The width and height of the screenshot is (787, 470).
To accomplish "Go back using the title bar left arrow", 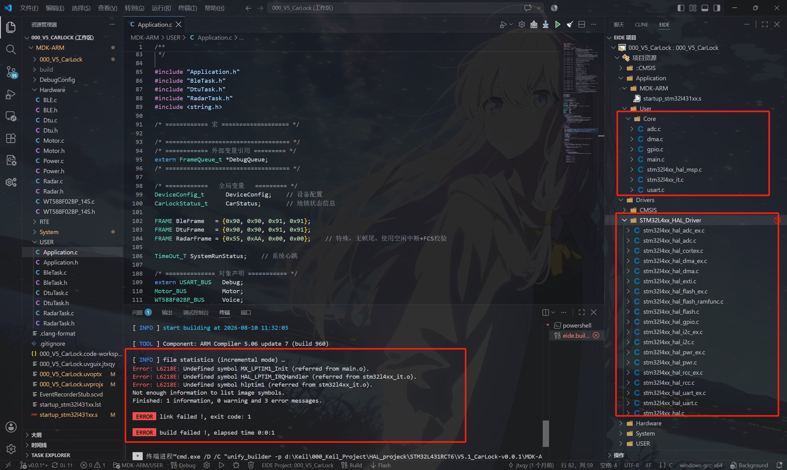I will pos(248,8).
